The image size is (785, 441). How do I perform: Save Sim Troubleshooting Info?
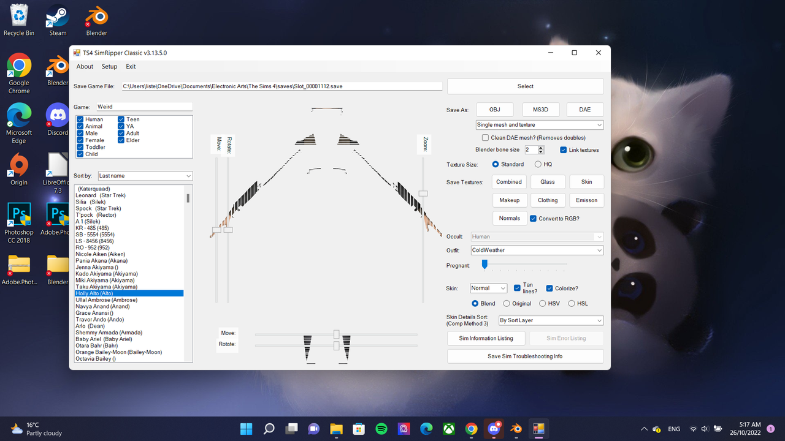pos(524,356)
